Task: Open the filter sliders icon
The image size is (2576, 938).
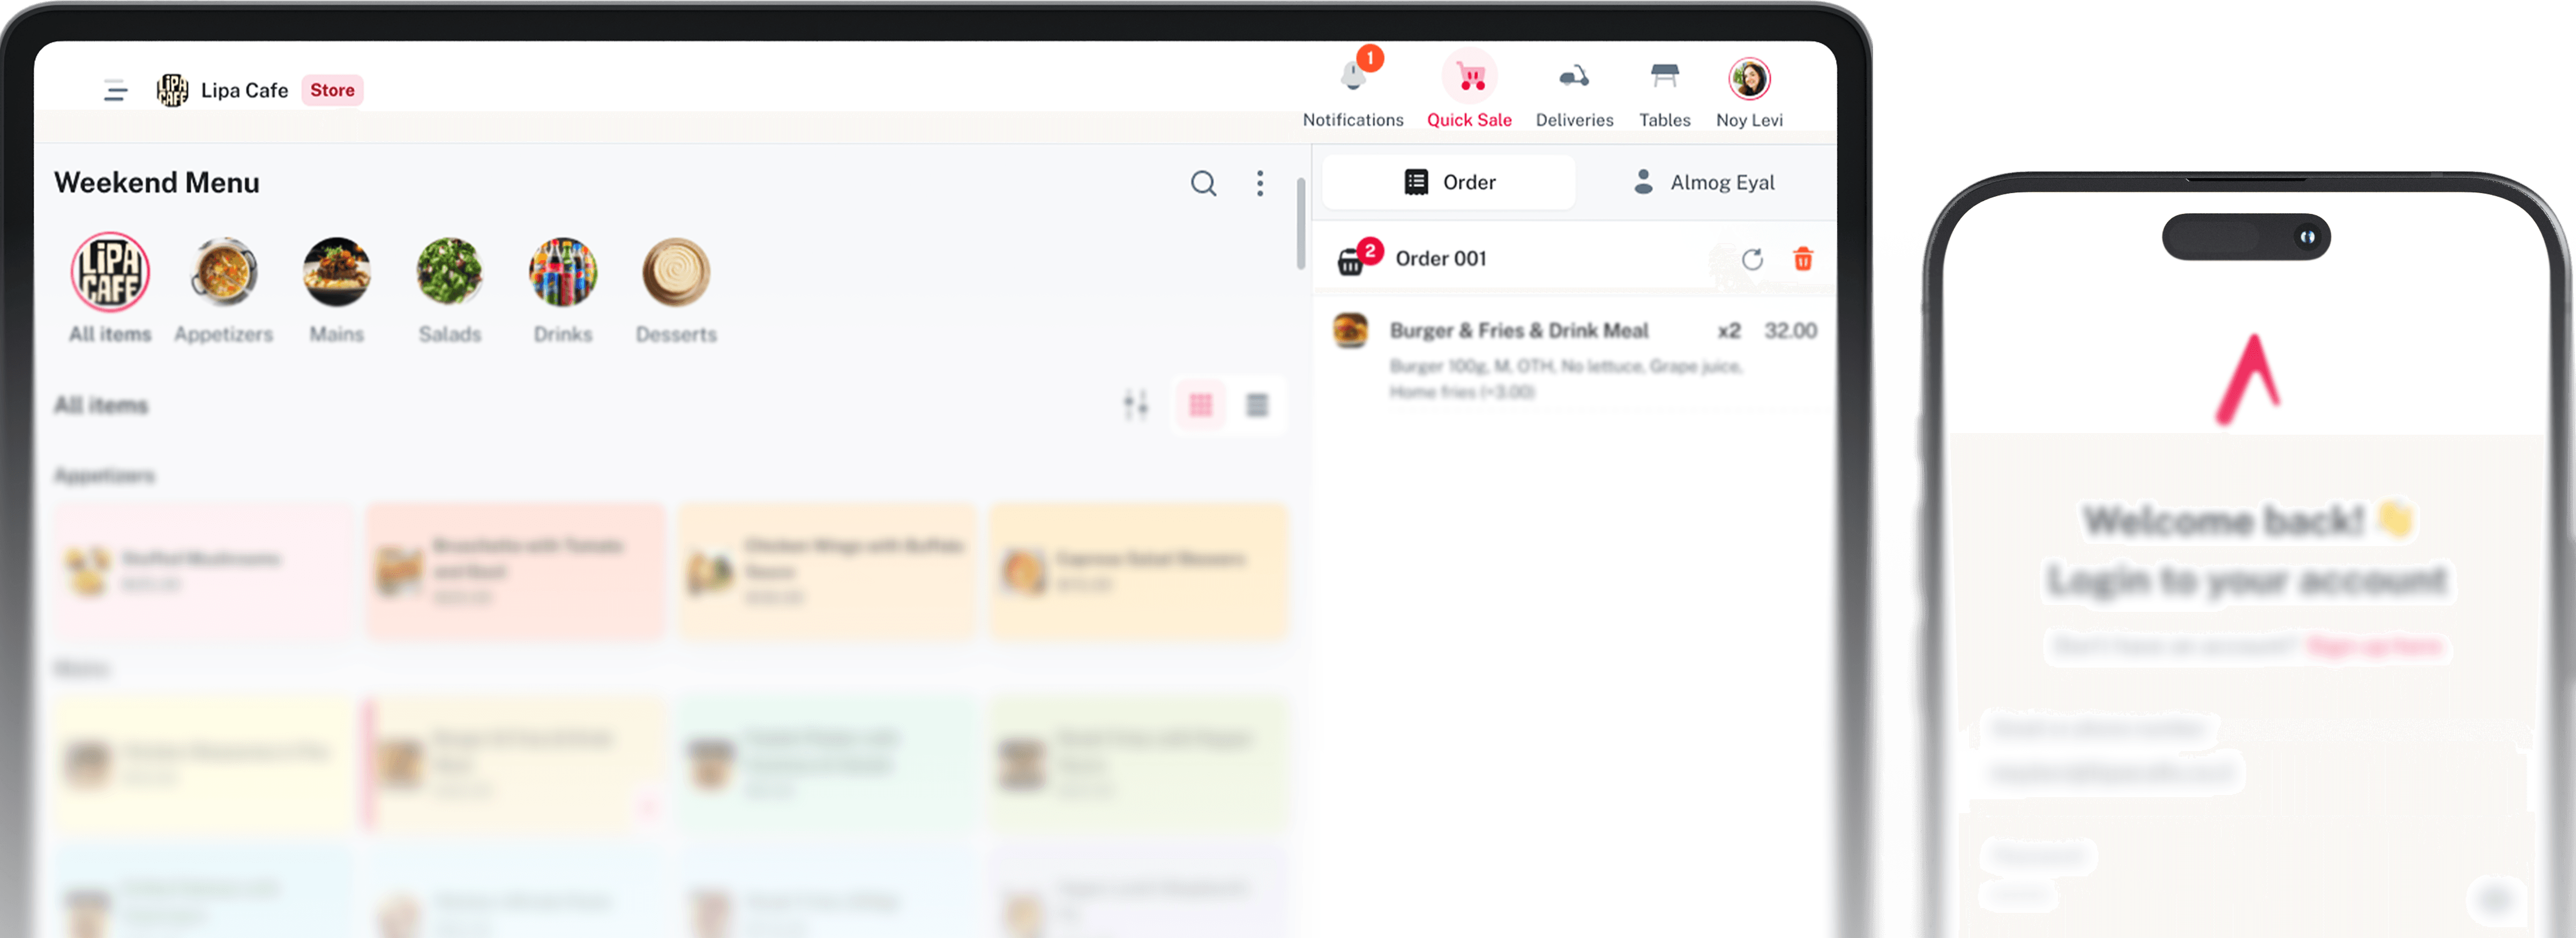Action: tap(1135, 405)
